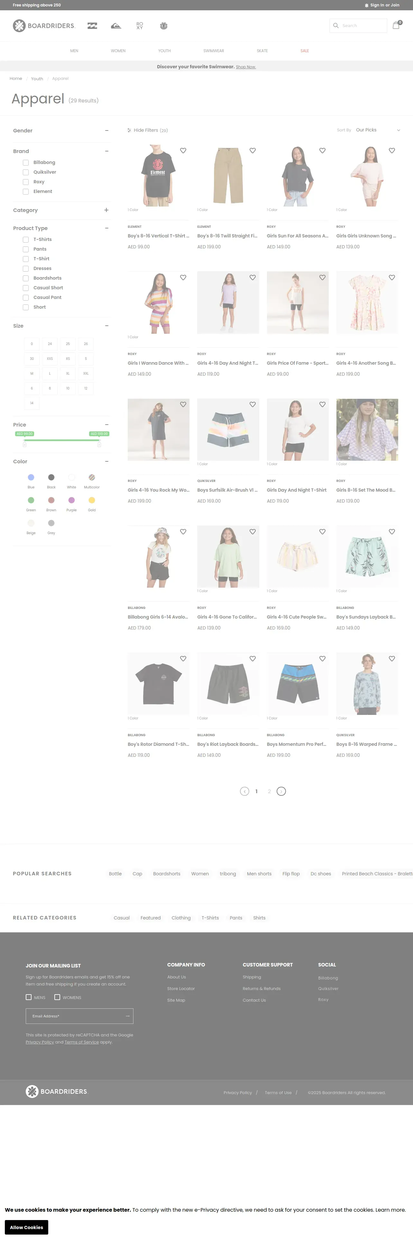Collapse the Color filter section

click(x=107, y=462)
